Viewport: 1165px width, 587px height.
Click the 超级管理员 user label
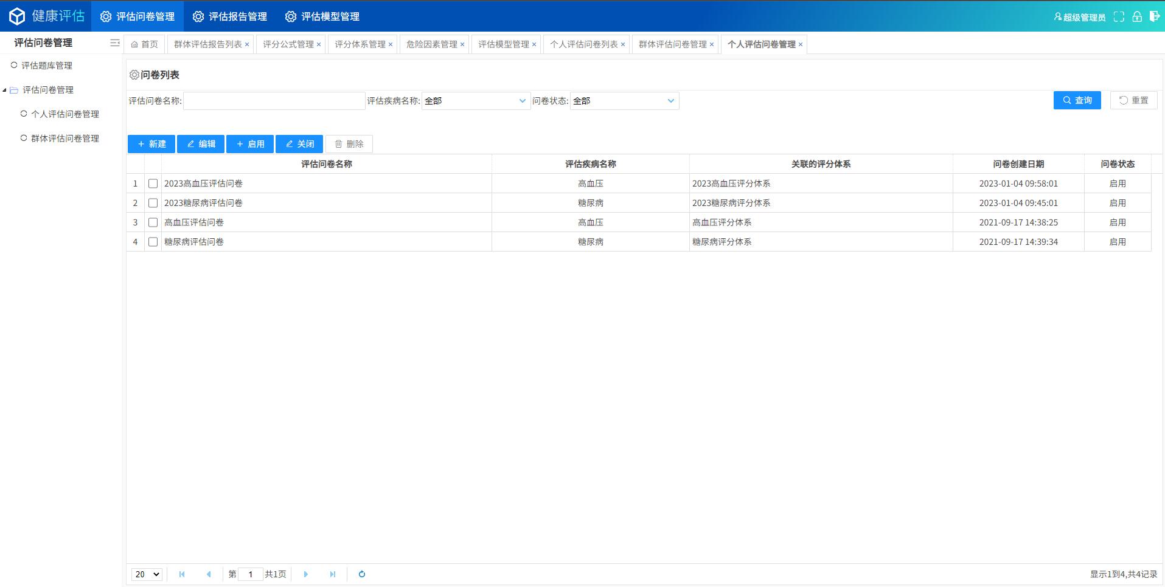pyautogui.click(x=1080, y=17)
